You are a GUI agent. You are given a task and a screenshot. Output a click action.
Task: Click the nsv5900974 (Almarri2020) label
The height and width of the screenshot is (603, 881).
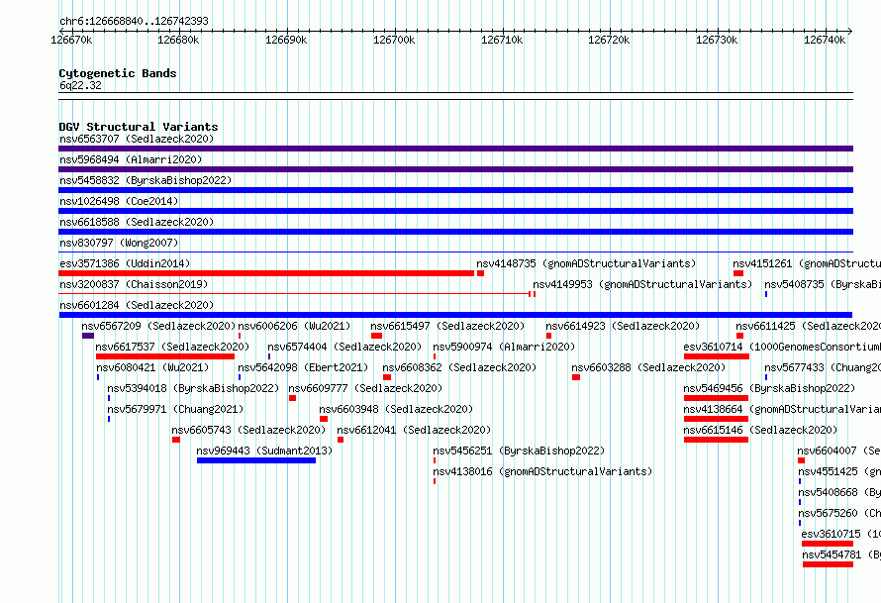click(504, 347)
